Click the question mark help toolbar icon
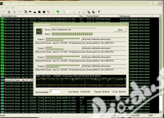164x118 pixels. coord(99,12)
